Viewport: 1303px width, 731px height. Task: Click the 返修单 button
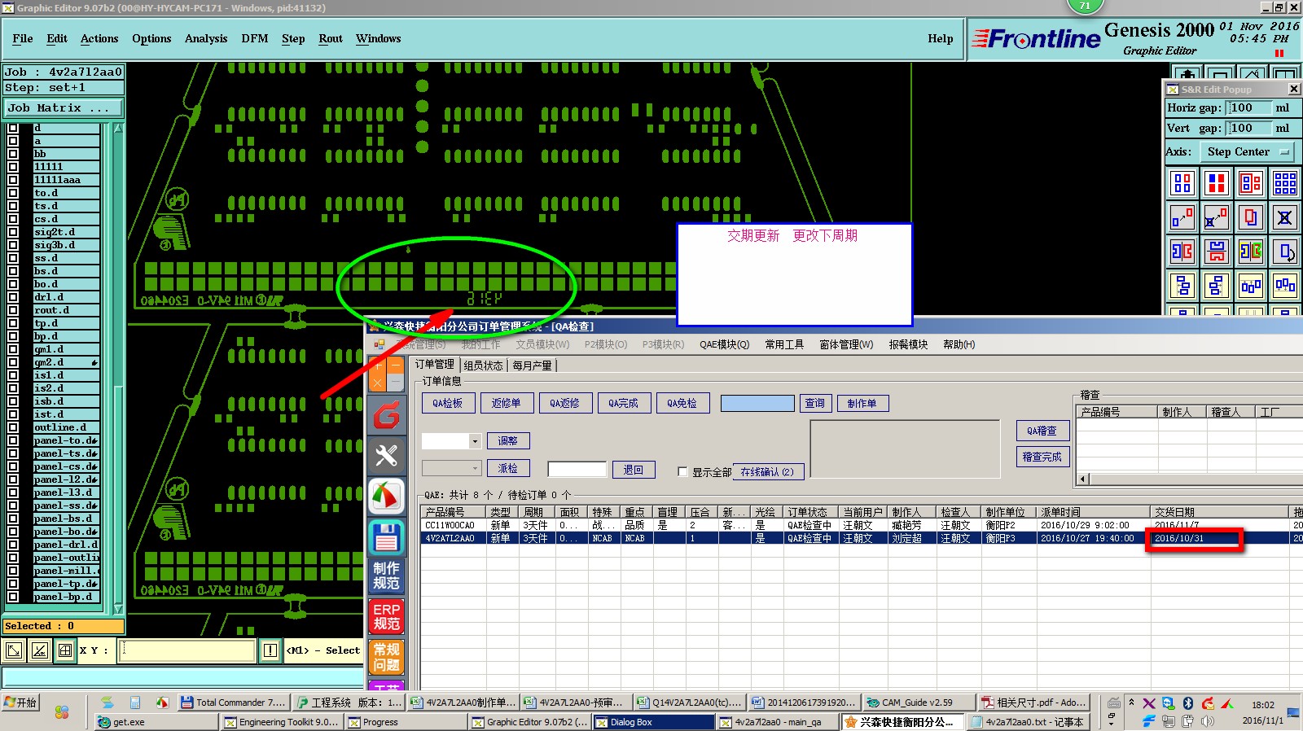click(x=507, y=403)
